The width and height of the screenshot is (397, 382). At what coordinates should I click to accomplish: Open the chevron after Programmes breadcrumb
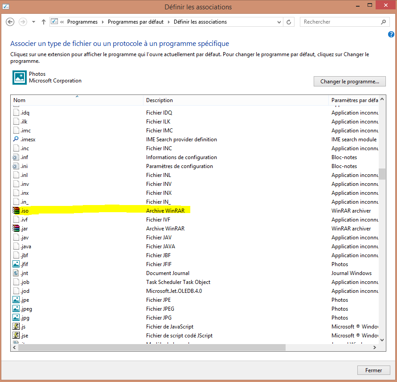click(102, 22)
